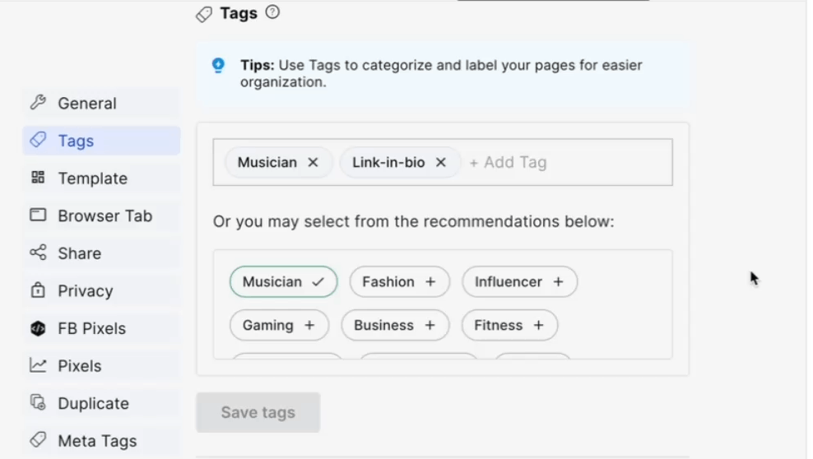This screenshot has width=813, height=459.
Task: Open General settings wrench icon
Action: pos(38,103)
